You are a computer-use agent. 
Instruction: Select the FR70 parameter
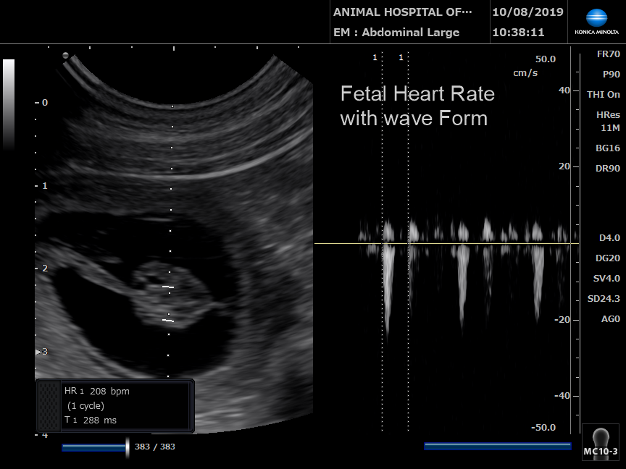607,54
